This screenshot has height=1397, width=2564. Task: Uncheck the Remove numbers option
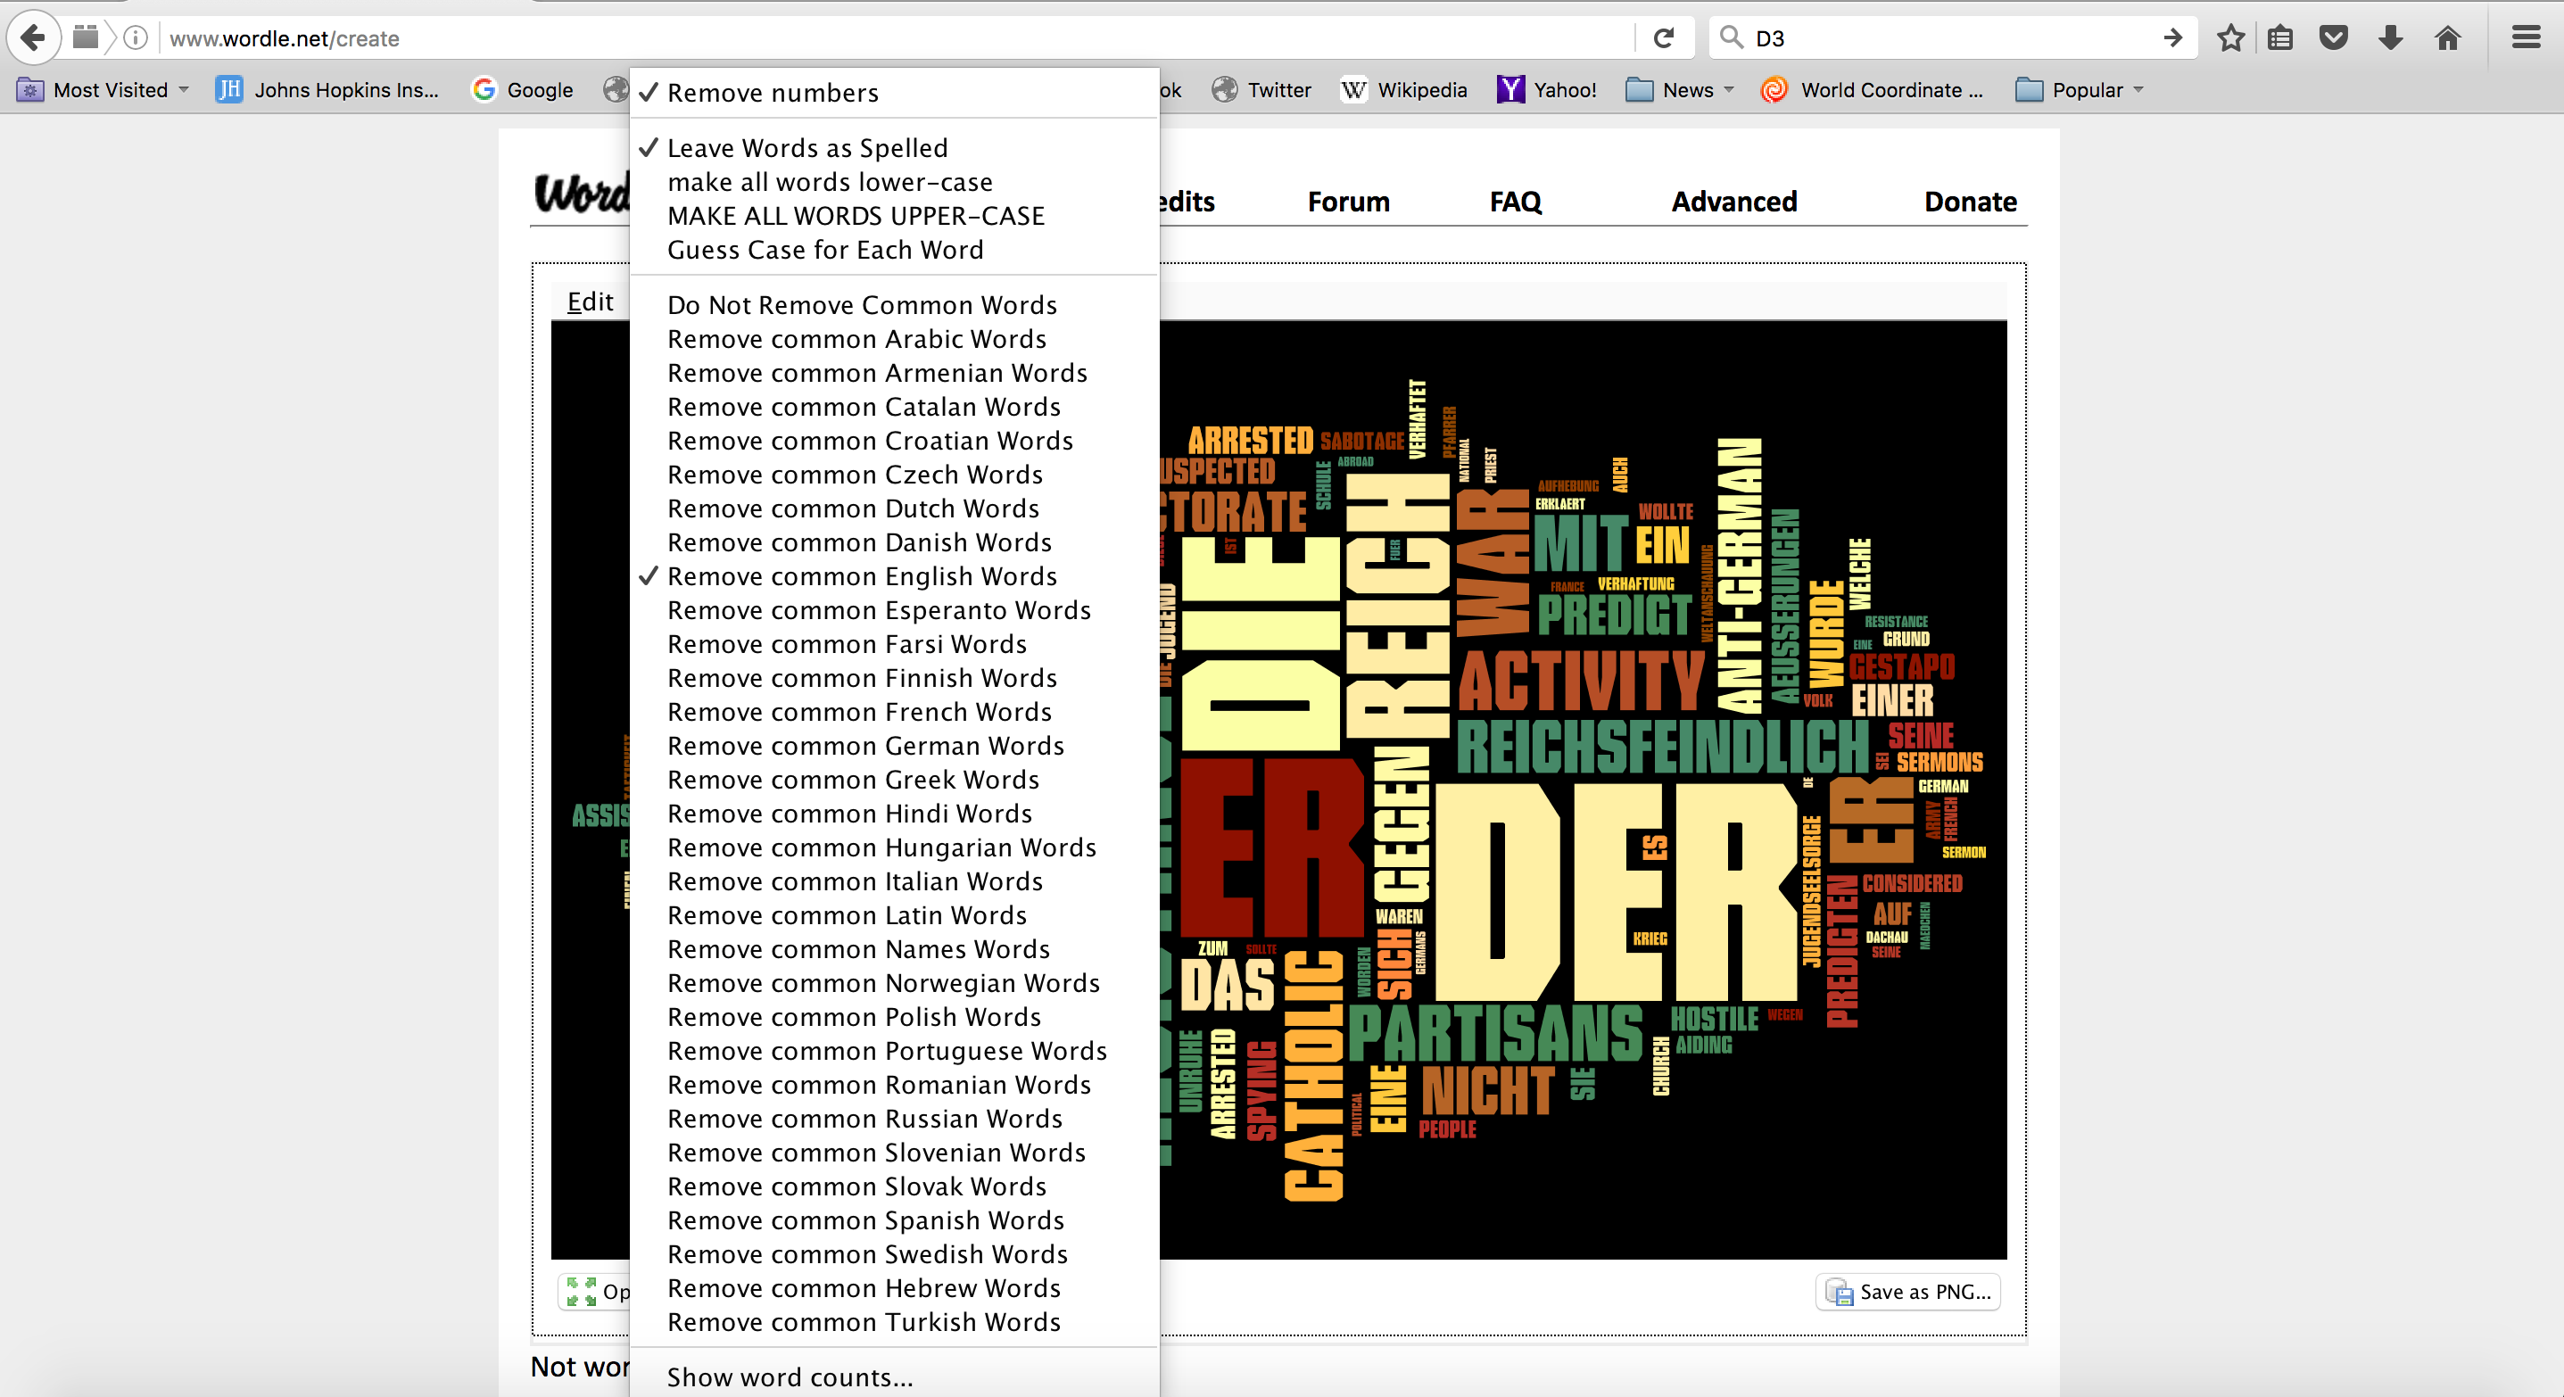[x=773, y=93]
